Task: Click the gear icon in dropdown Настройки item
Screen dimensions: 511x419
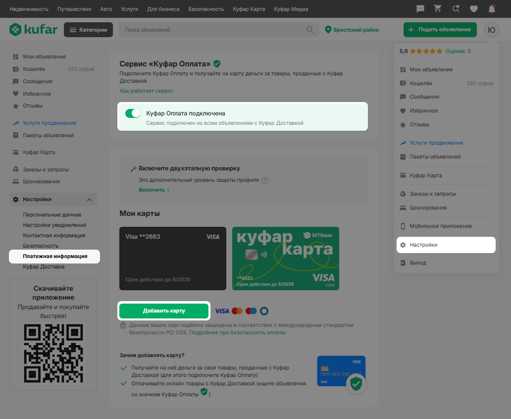Action: pyautogui.click(x=403, y=245)
